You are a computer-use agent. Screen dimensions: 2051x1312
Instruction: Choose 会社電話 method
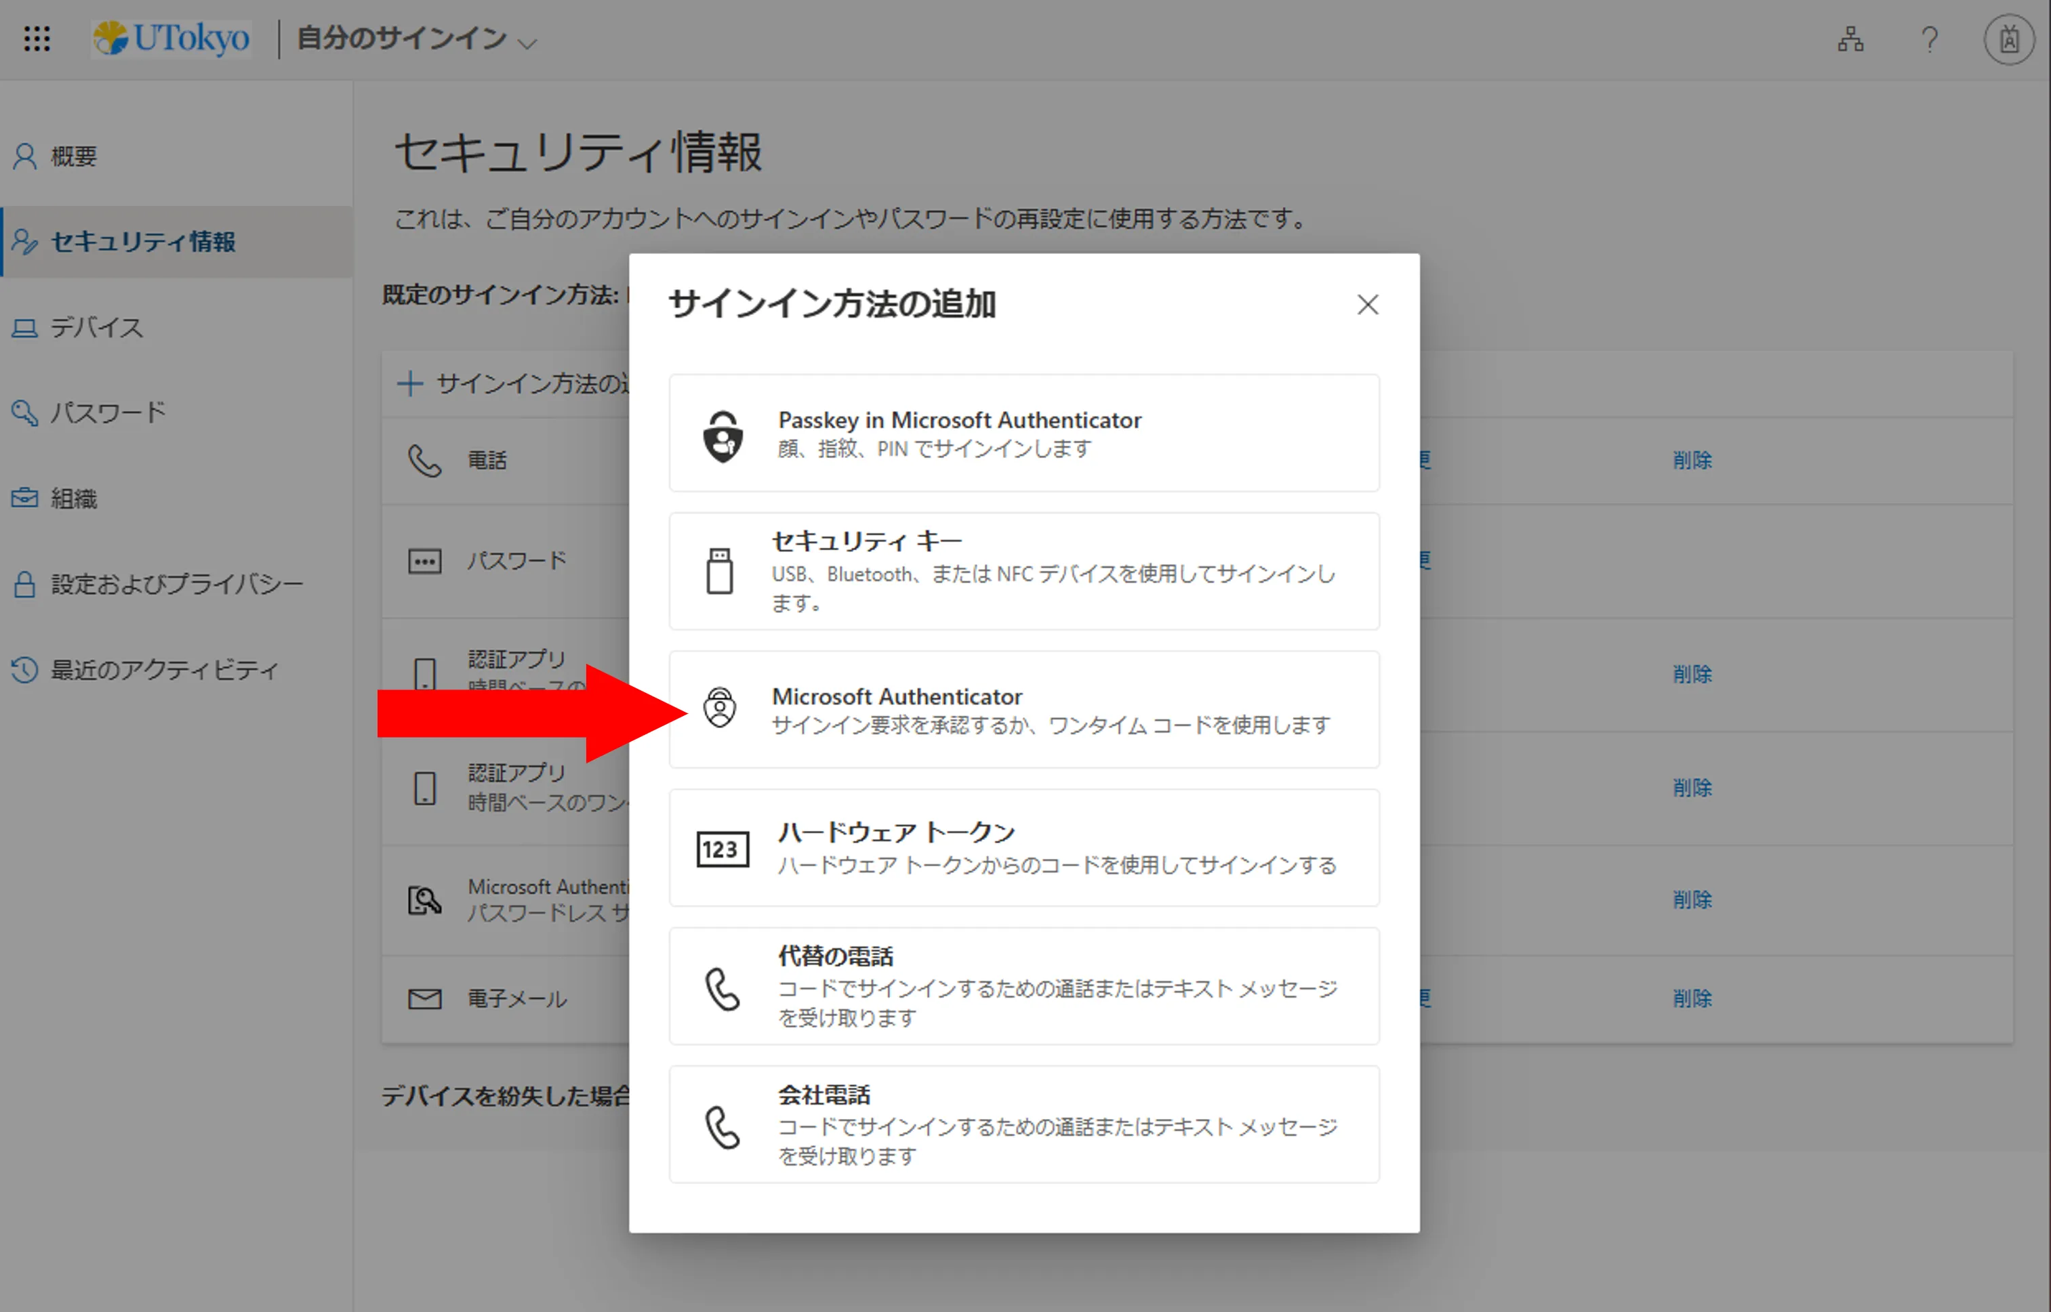pyautogui.click(x=1023, y=1124)
